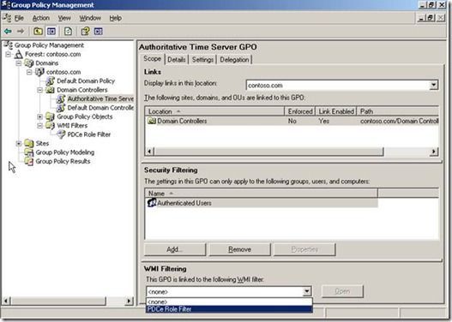Screen dimensions: 452x322
Task: Click the application icon beside File menu
Action: click(x=7, y=18)
